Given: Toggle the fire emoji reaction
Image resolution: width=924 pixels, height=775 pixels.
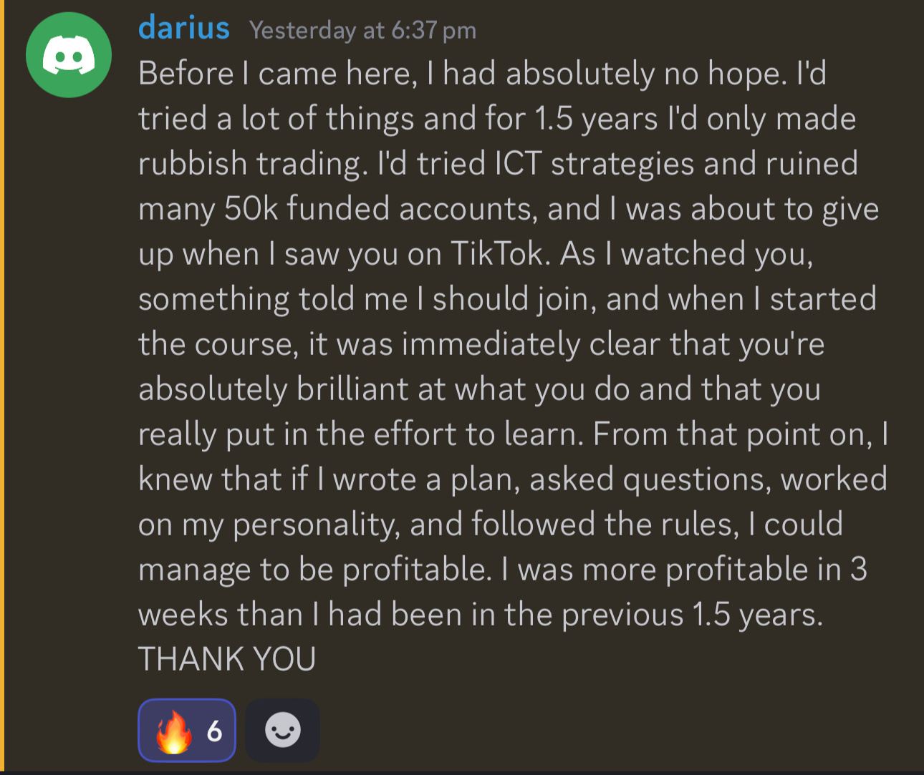Looking at the screenshot, I should point(187,730).
